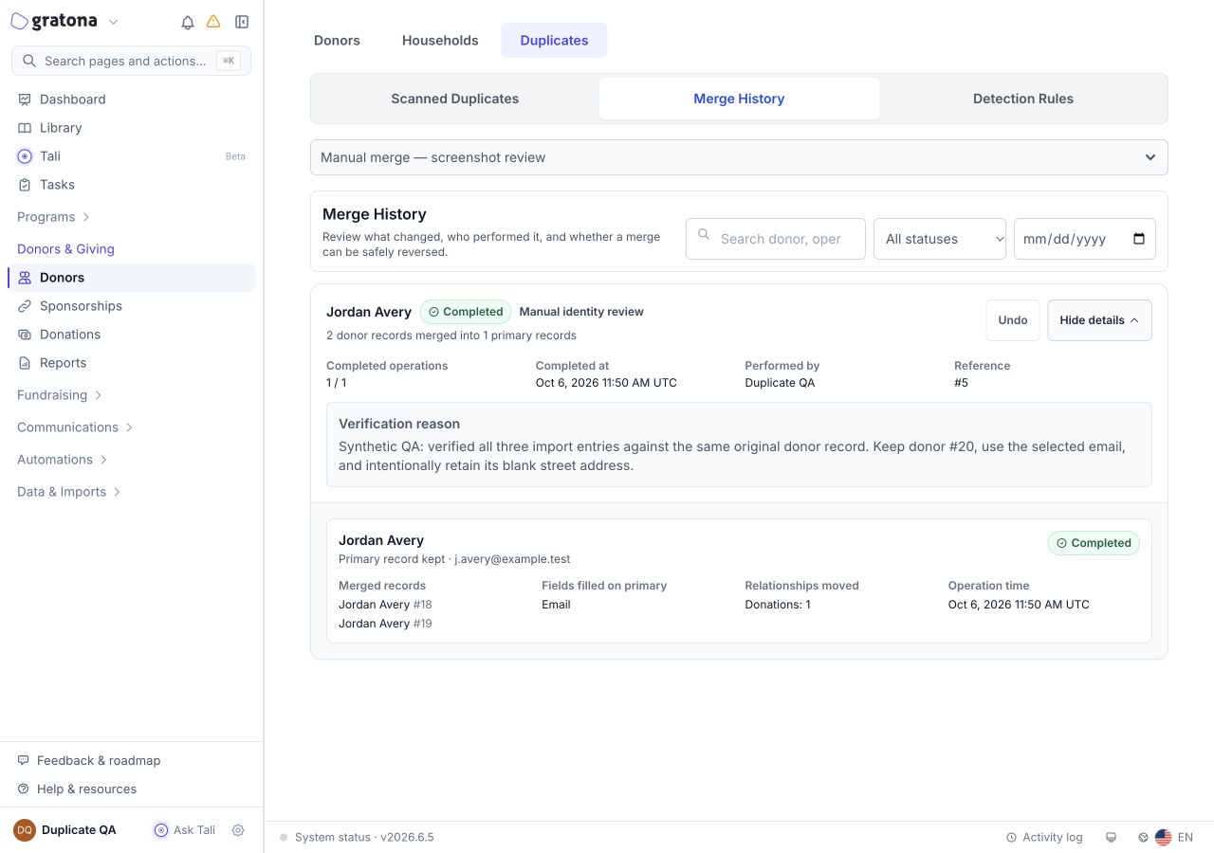Open Reports in the sidebar
The image size is (1214, 853).
[132, 363]
